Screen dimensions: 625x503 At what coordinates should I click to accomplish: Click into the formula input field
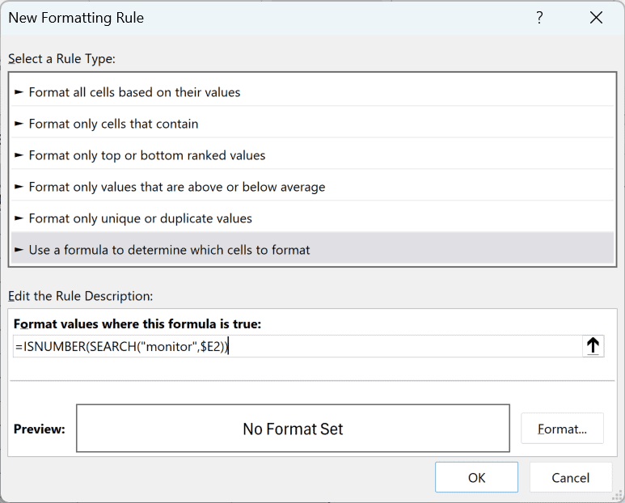point(298,346)
